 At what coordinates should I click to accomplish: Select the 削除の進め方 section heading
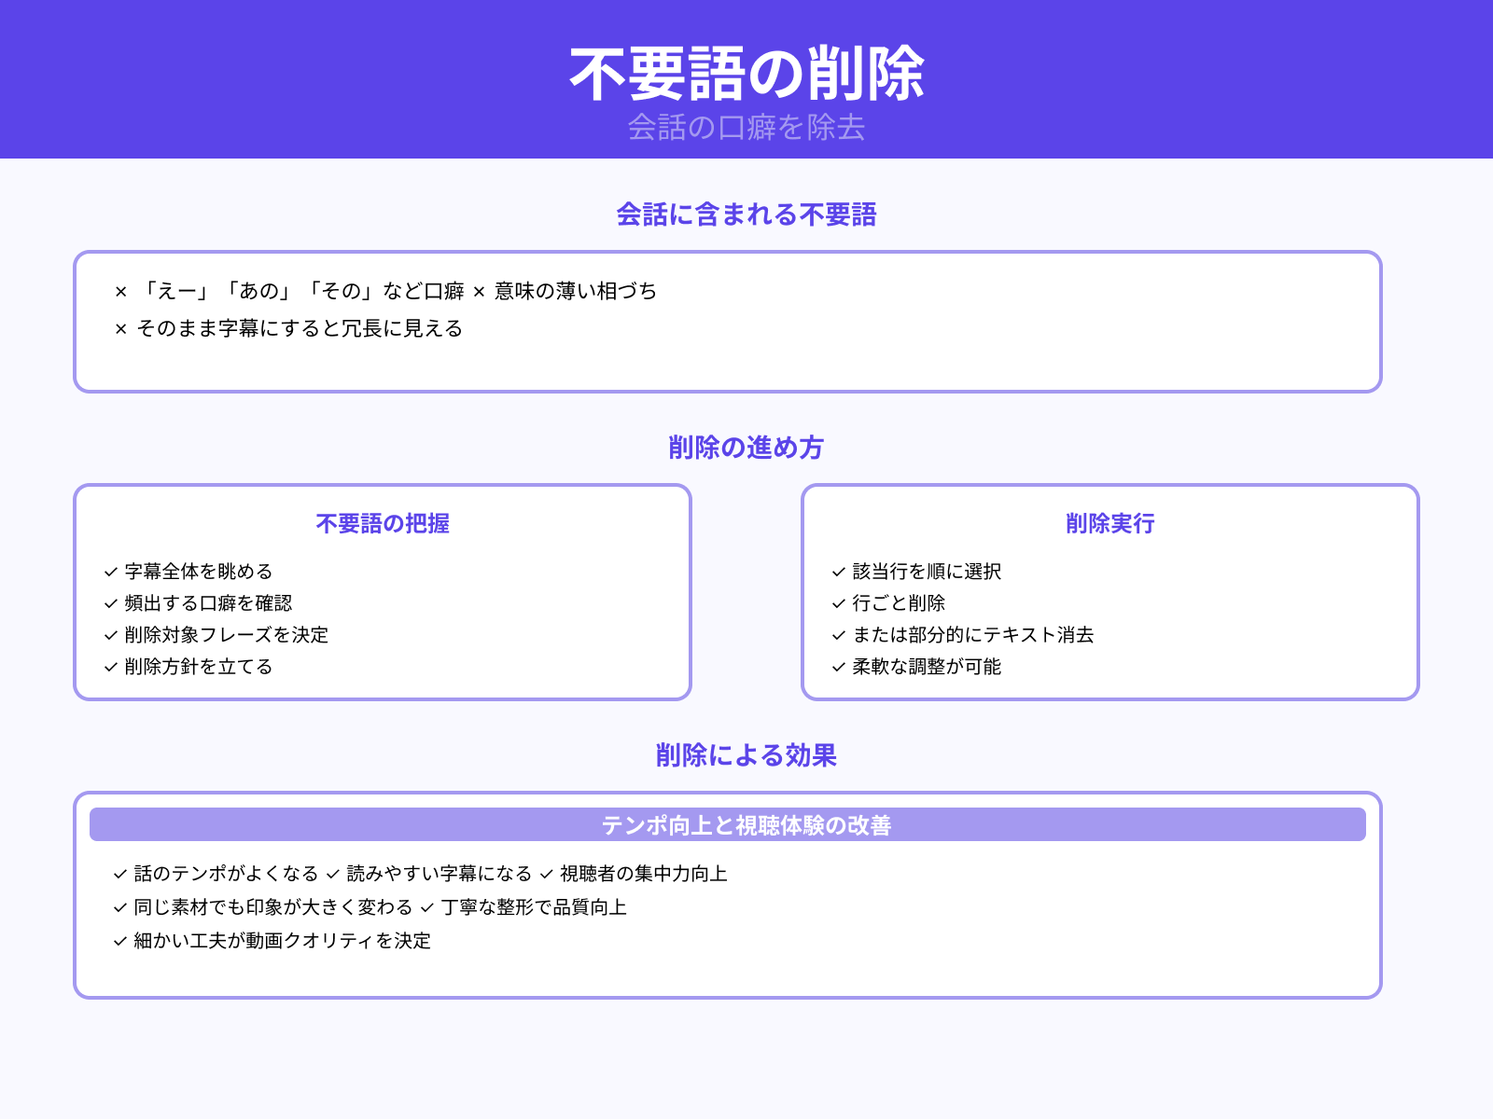746,449
